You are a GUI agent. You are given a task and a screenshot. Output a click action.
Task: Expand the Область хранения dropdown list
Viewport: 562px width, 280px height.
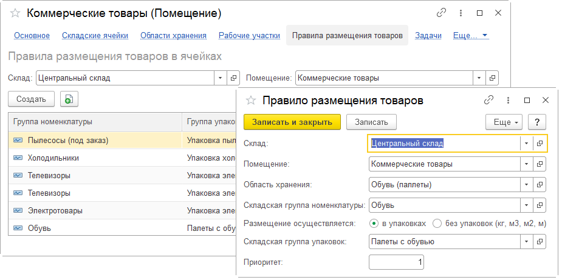point(526,184)
